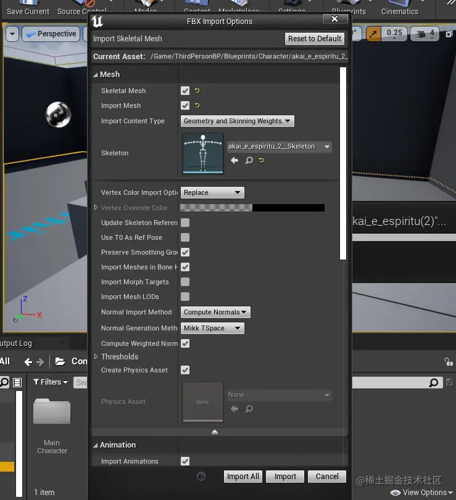The width and height of the screenshot is (456, 500).
Task: Uncheck Import Animations checkbox
Action: [185, 461]
